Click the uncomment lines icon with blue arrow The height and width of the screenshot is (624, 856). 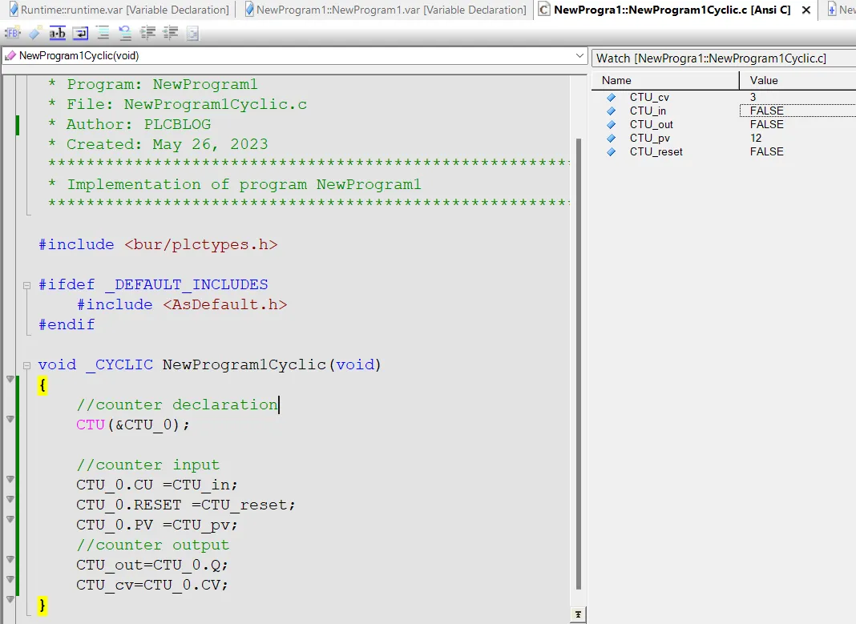(125, 34)
